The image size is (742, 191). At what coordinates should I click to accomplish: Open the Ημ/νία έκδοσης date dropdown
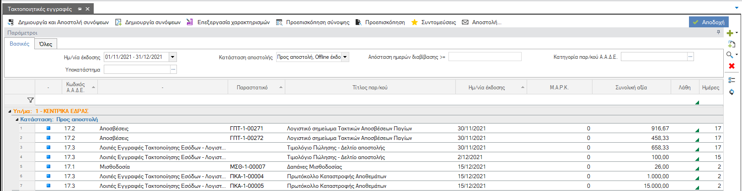click(173, 57)
